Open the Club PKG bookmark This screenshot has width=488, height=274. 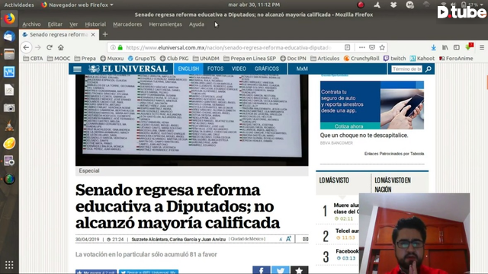click(x=175, y=59)
